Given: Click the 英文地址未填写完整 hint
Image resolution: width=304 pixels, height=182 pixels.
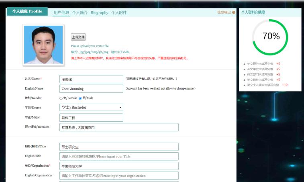Looking at the screenshot, I should point(260,80).
